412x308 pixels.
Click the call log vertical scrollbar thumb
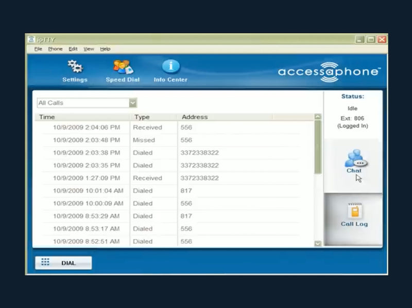pos(318,147)
